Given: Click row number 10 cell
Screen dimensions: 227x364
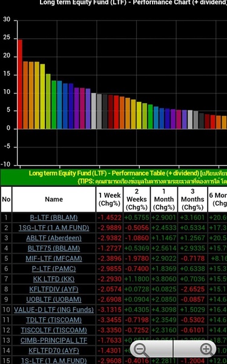Looking at the screenshot, I should click(6, 309).
